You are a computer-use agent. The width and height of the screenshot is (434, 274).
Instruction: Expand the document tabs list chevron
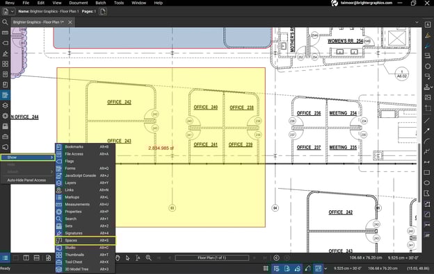[417, 22]
